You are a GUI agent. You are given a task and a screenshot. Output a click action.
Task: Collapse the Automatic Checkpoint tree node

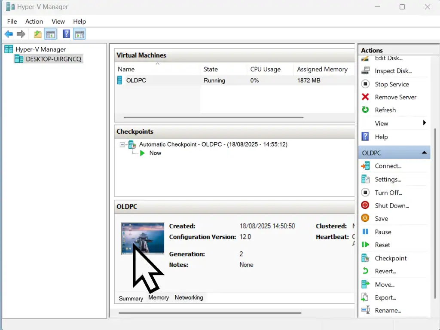coord(122,145)
